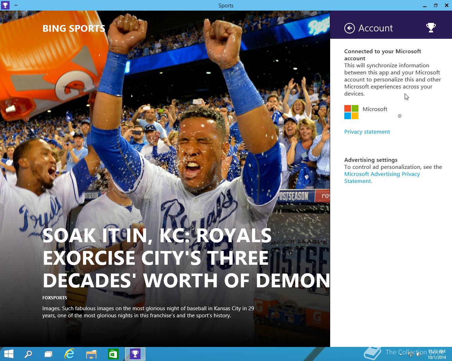Open the taskbar Search magnifier

[28, 354]
